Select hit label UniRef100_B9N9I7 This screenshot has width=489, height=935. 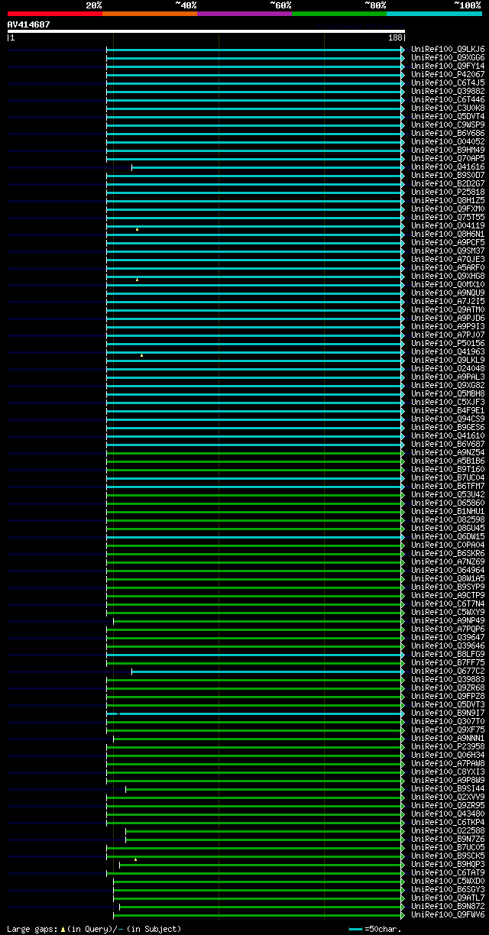click(x=448, y=713)
